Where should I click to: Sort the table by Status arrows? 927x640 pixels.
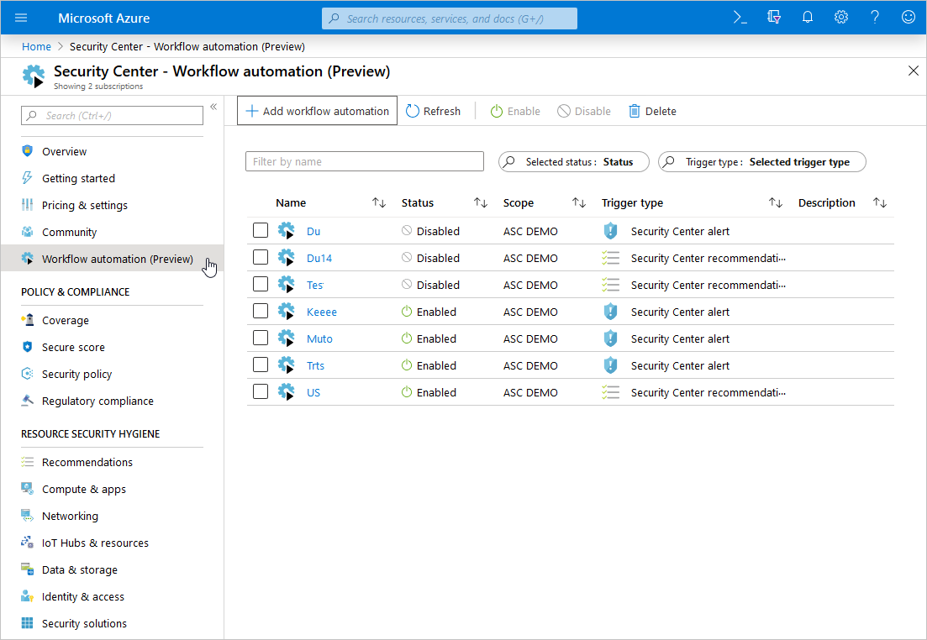pos(481,202)
